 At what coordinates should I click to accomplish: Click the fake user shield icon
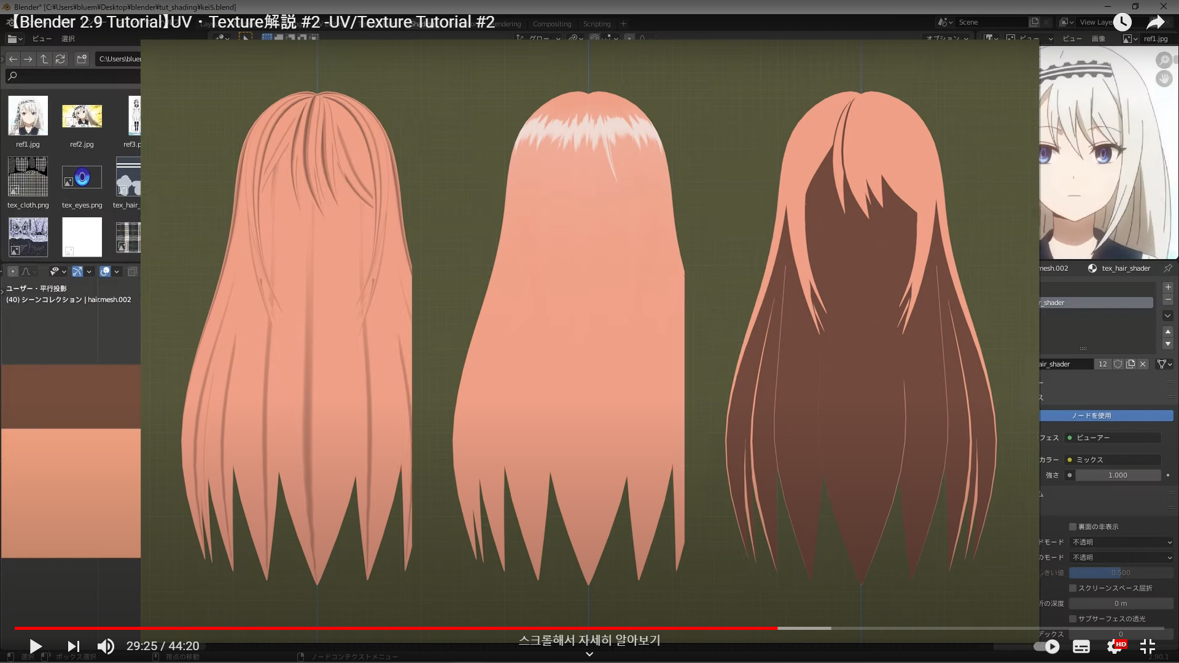click(x=1118, y=364)
